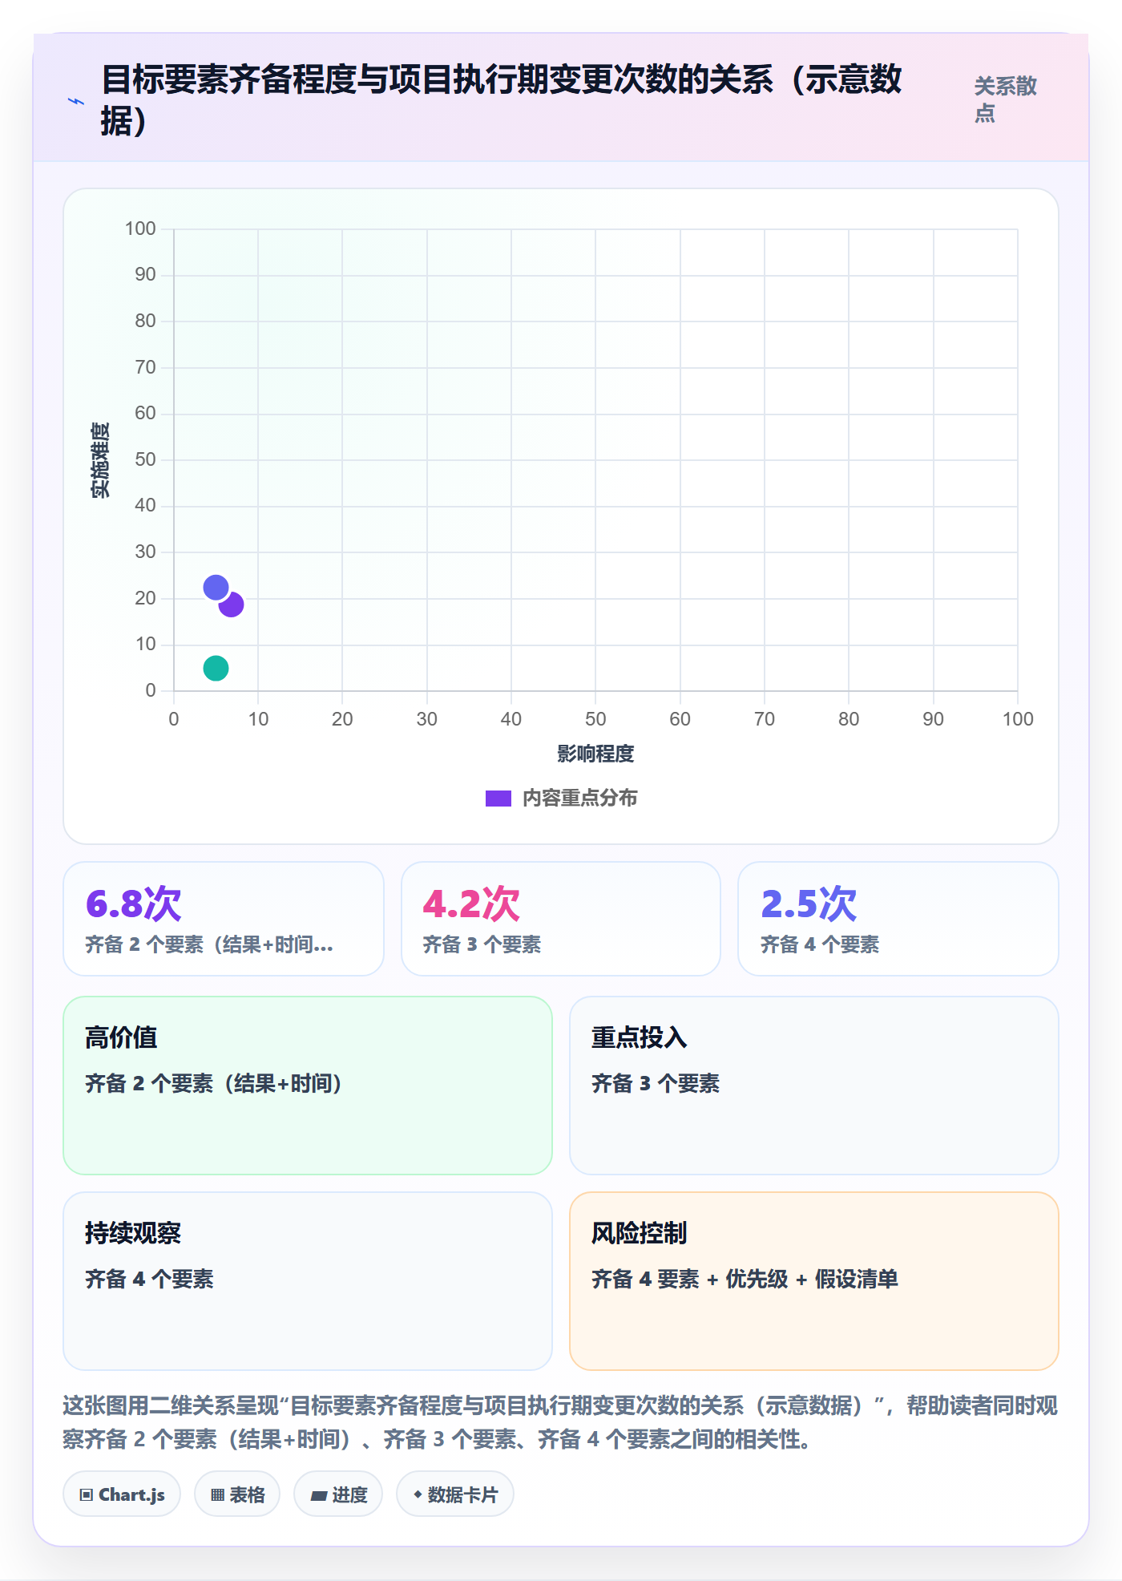This screenshot has width=1122, height=1581.
Task: Click the 齐备 4 个要素 label under 2.5次
Action: click(820, 944)
